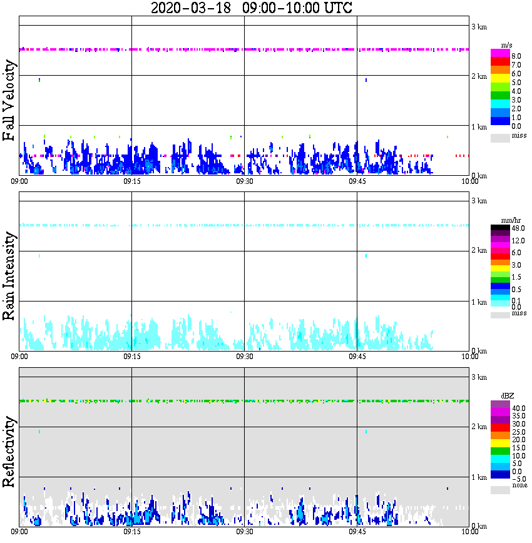The height and width of the screenshot is (543, 532).
Task: Select the yellow 5.0 m/s legend swatch
Action: [x=500, y=78]
